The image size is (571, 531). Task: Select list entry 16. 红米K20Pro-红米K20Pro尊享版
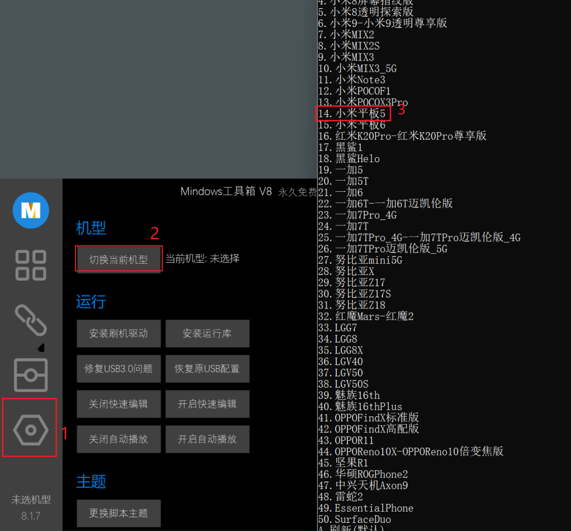pyautogui.click(x=403, y=136)
